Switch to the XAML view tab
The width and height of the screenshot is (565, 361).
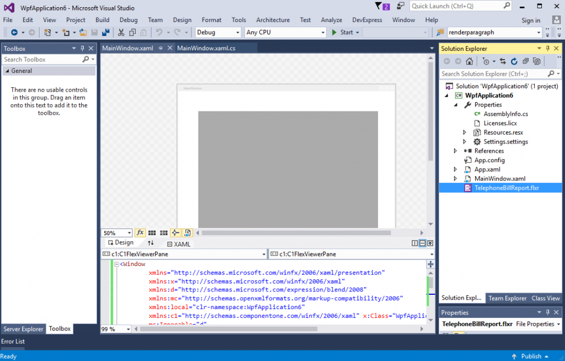[x=179, y=244]
